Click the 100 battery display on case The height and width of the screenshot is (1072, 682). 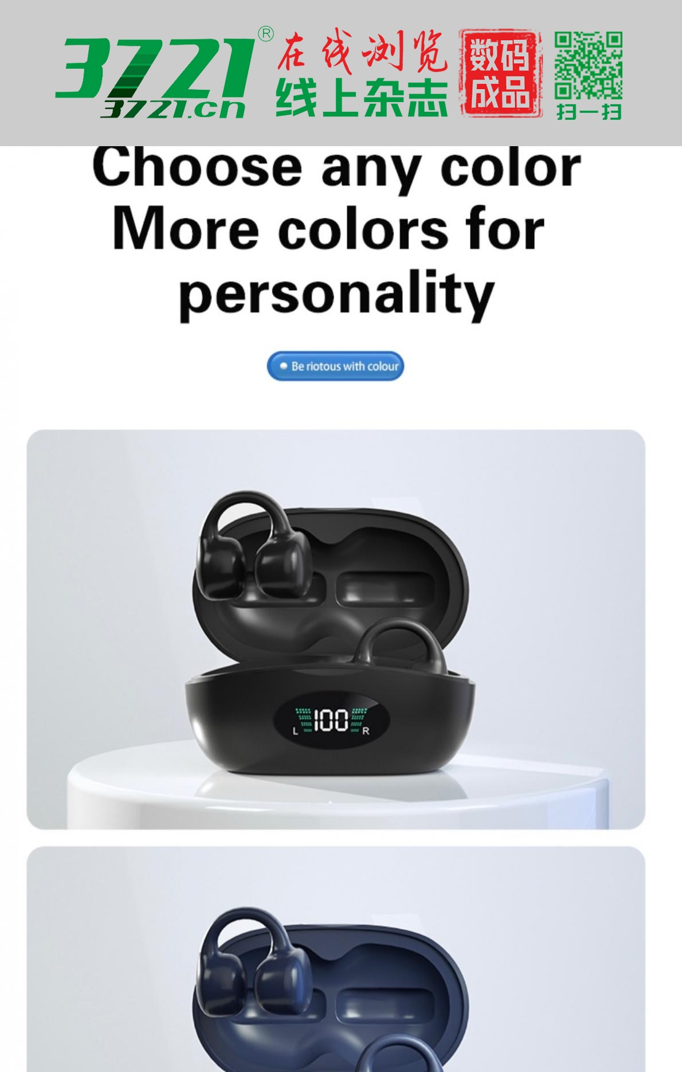click(331, 719)
